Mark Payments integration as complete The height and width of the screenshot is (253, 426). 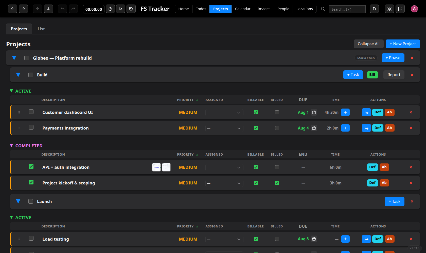(x=31, y=127)
